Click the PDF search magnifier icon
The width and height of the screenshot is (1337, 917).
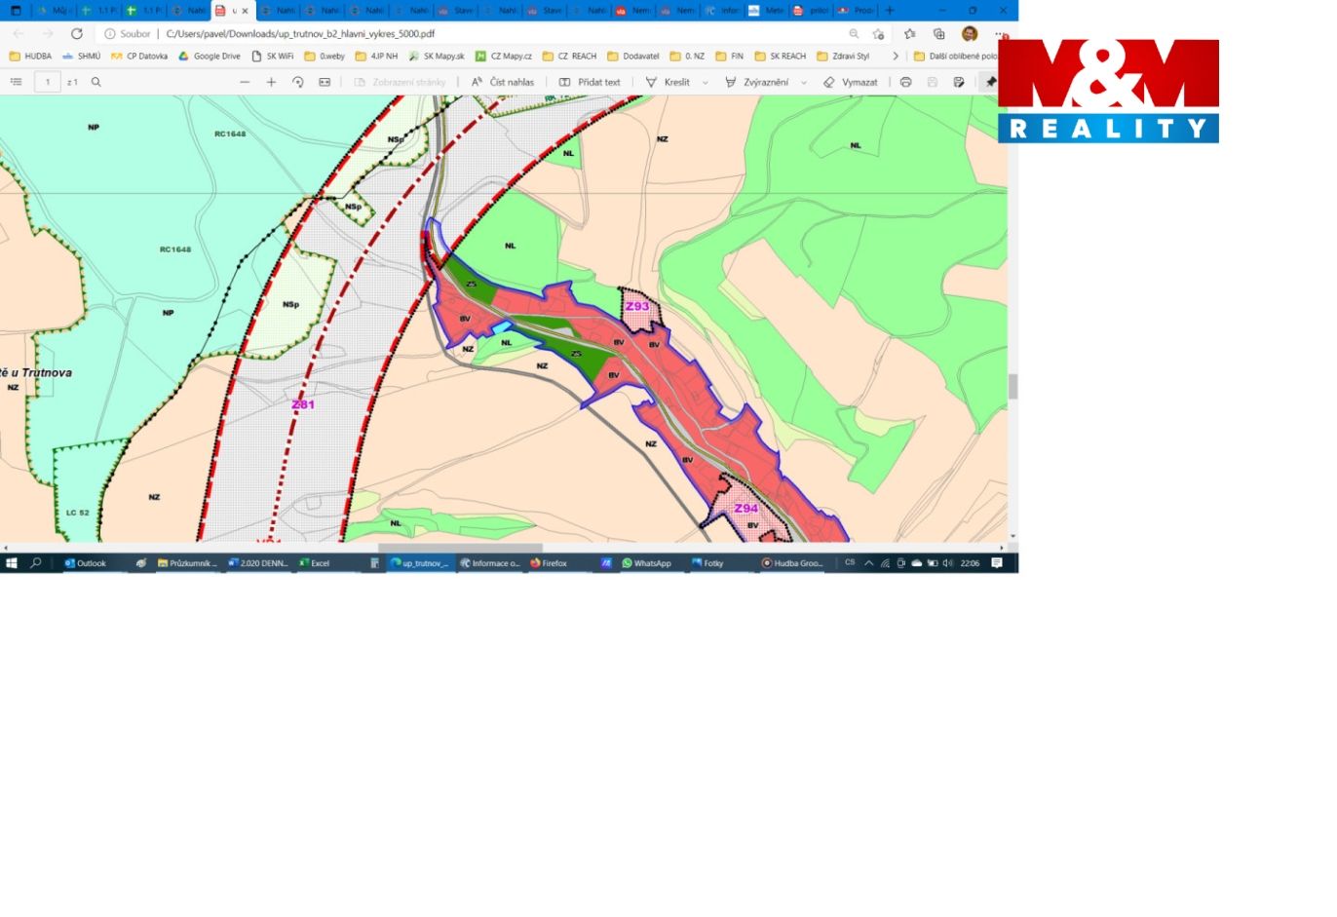(95, 82)
